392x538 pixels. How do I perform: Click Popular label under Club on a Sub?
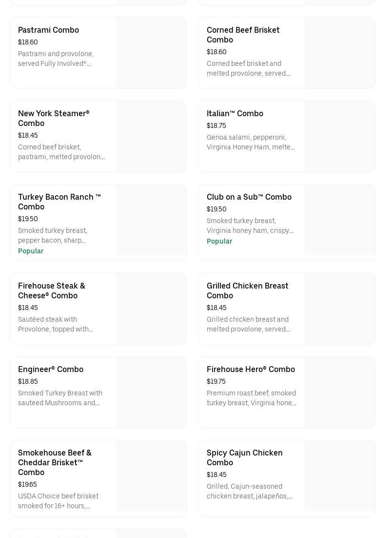click(x=219, y=241)
